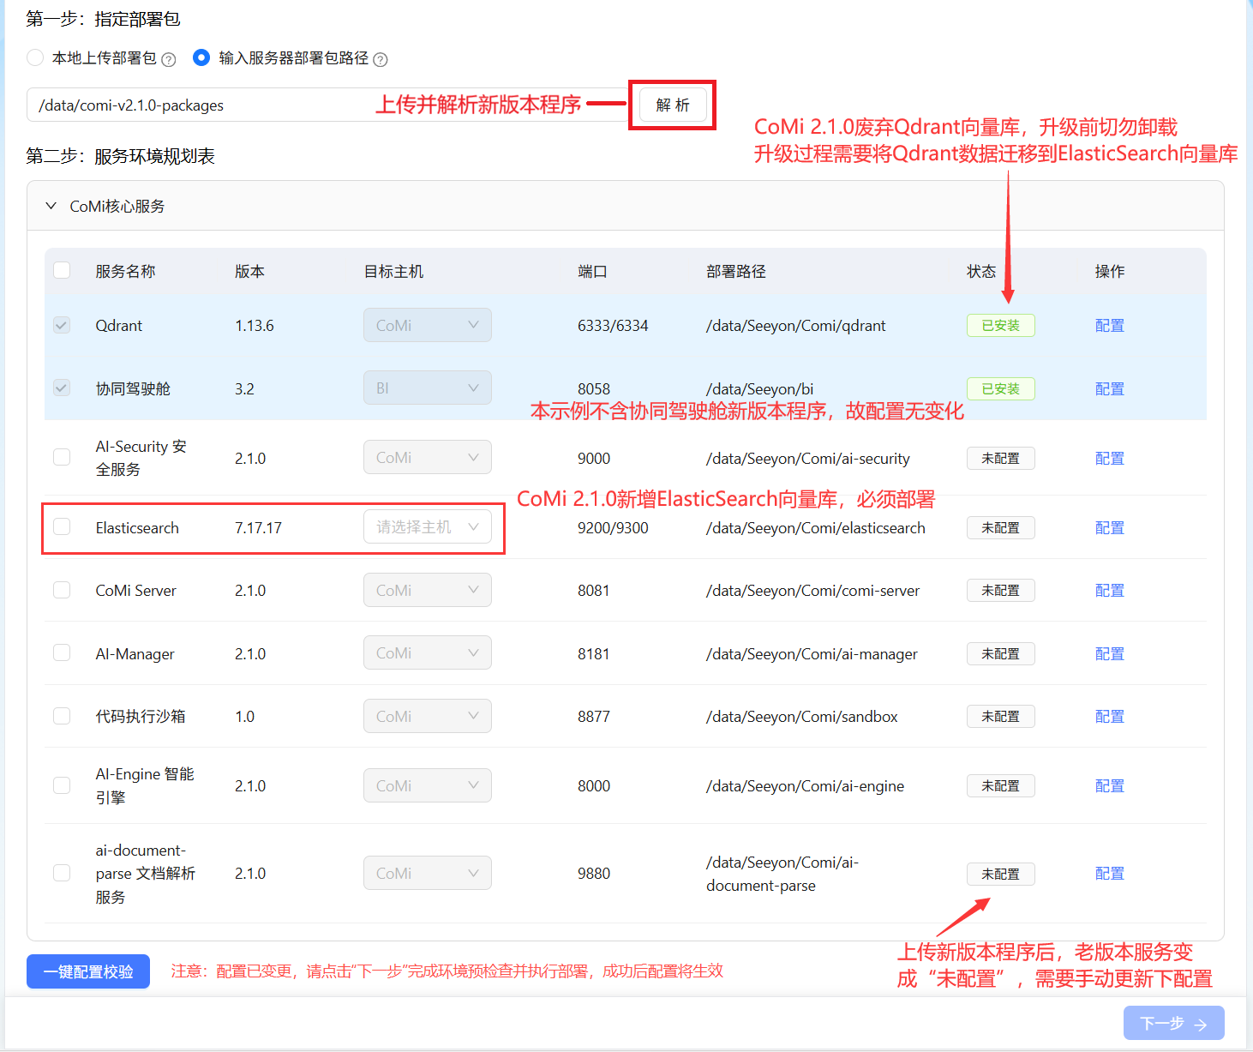1253x1052 pixels.
Task: Click 未配置 status tag for 代码执行沙箱
Action: point(1001,717)
